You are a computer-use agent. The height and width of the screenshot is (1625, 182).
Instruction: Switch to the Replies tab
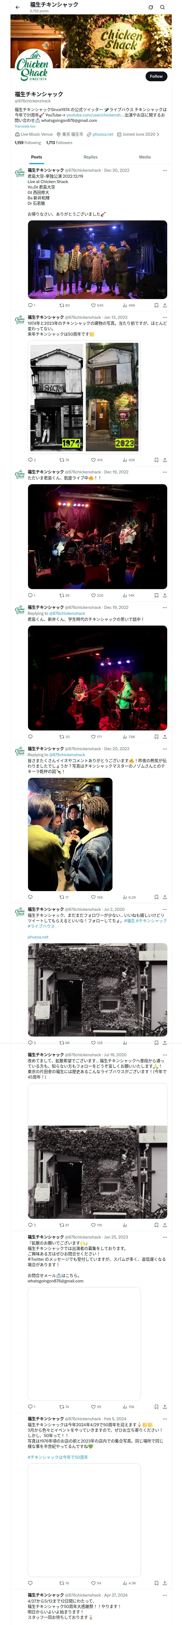[90, 157]
